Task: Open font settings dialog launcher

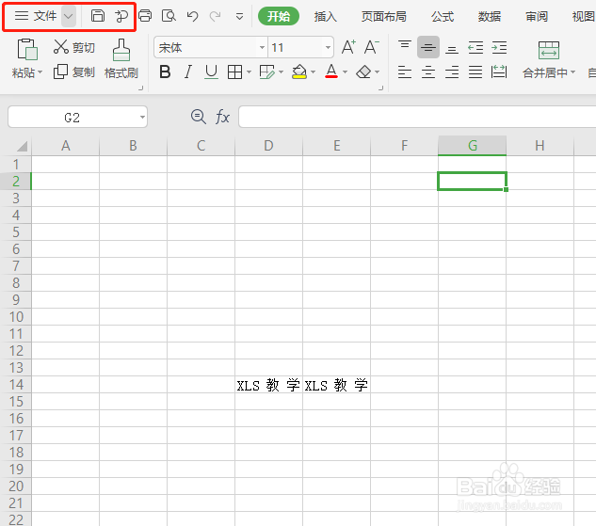Action: click(381, 88)
